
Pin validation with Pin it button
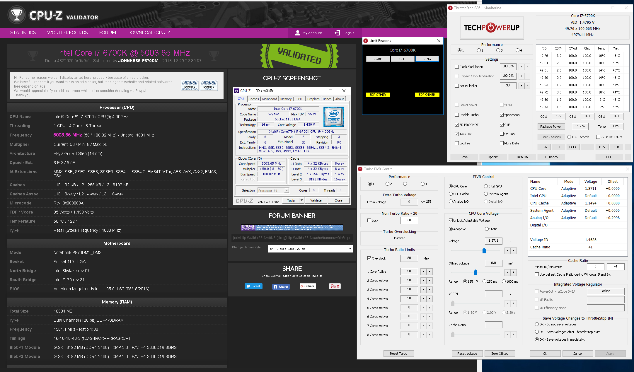click(335, 286)
